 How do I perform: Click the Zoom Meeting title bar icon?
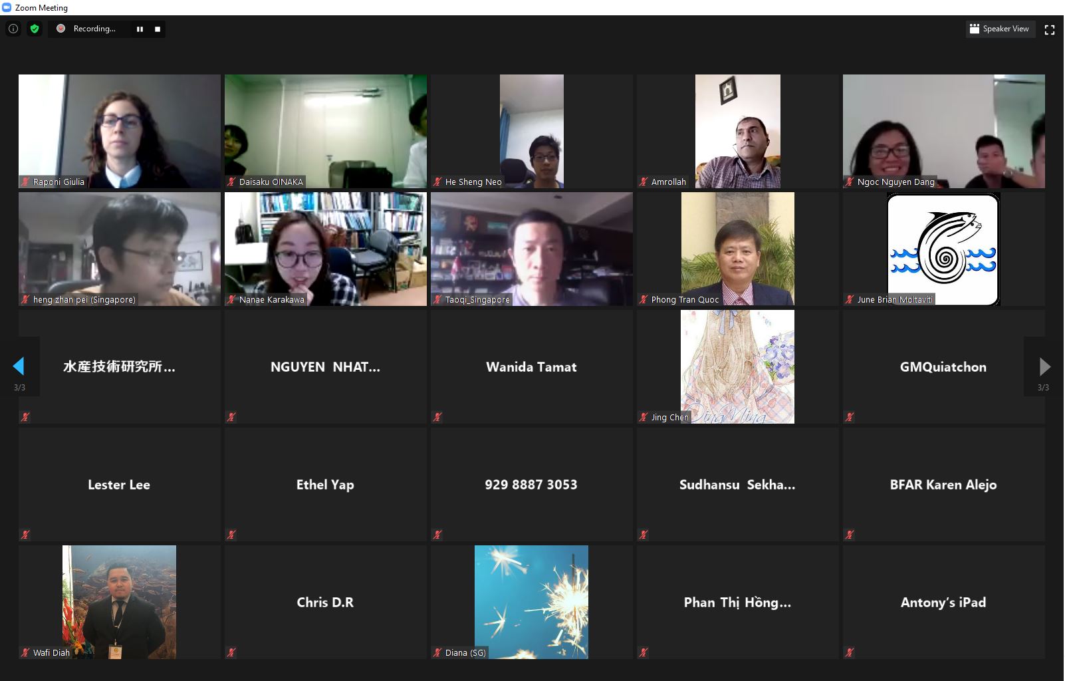pyautogui.click(x=7, y=7)
